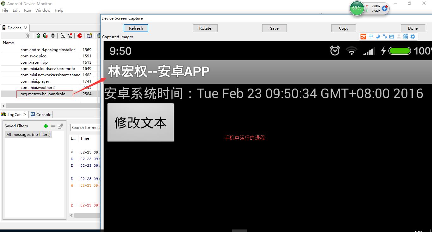
Task: Click PID value 2584
Action: tap(87, 94)
